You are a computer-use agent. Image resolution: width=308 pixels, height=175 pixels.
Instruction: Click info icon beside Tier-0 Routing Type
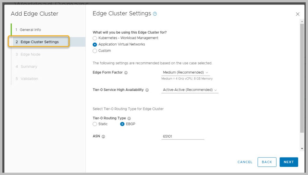[129, 118]
